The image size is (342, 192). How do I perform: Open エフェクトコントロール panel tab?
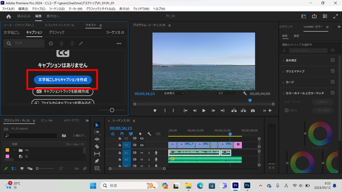(x=59, y=25)
